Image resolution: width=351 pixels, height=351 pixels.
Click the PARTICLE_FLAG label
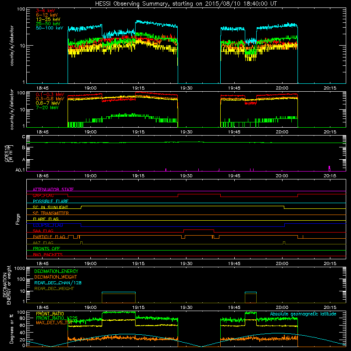(x=49, y=237)
